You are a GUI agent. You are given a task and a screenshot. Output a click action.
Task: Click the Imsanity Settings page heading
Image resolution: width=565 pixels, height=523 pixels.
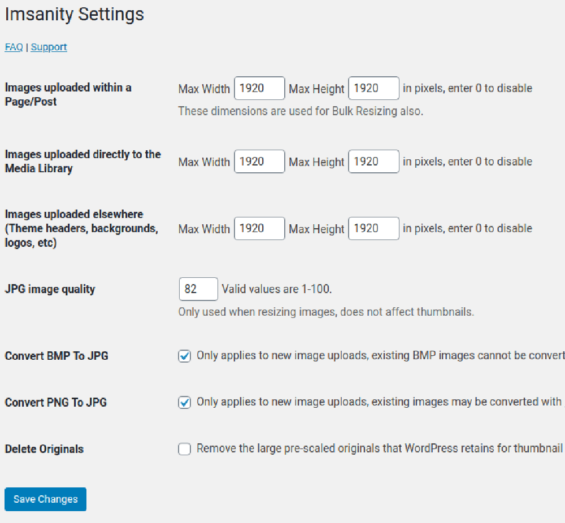74,14
